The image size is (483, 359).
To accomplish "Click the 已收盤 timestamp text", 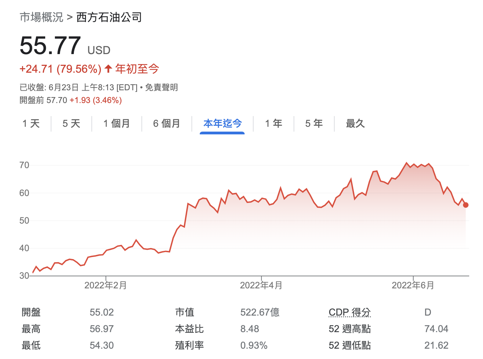I will pyautogui.click(x=79, y=88).
